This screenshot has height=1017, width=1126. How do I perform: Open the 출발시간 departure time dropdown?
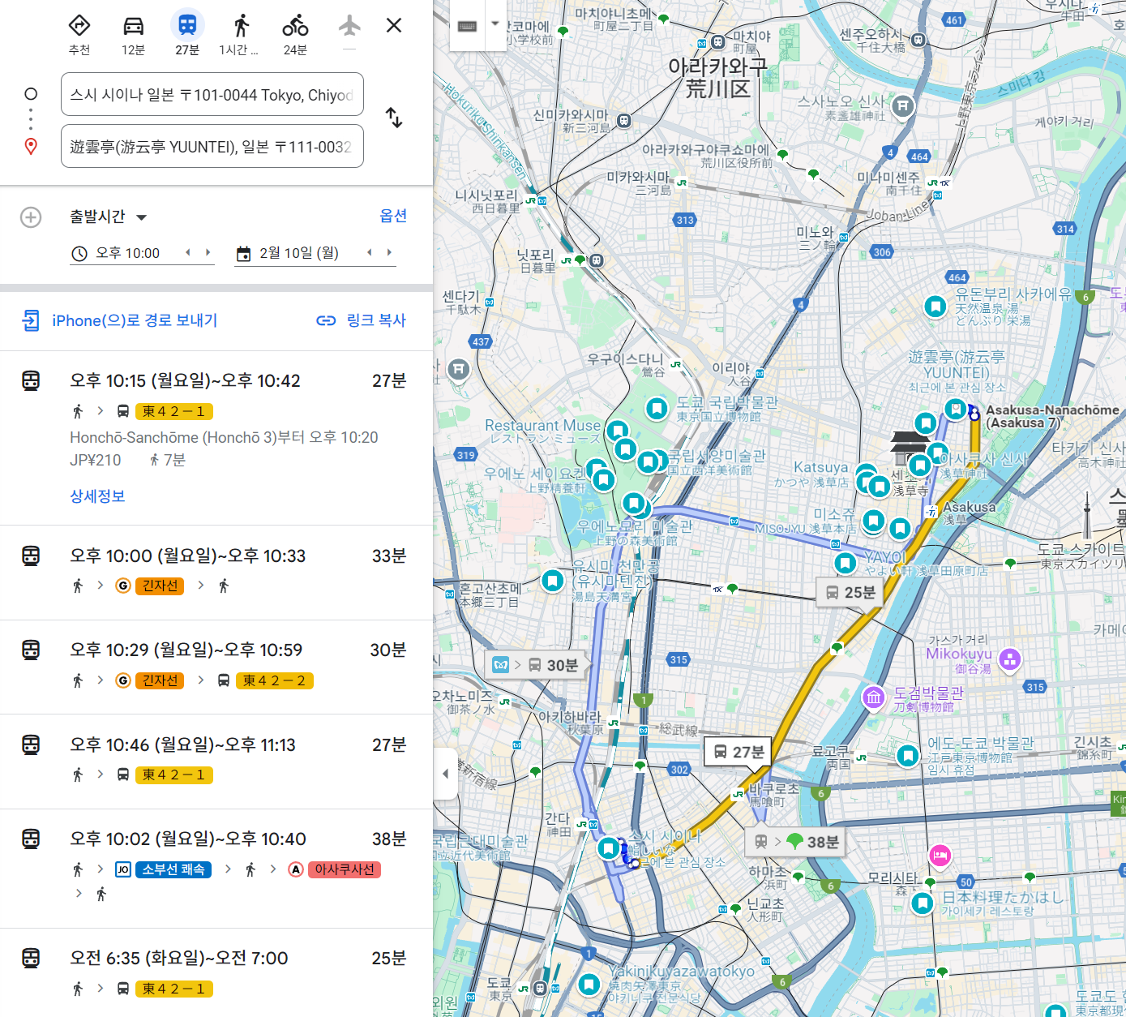pyautogui.click(x=109, y=217)
